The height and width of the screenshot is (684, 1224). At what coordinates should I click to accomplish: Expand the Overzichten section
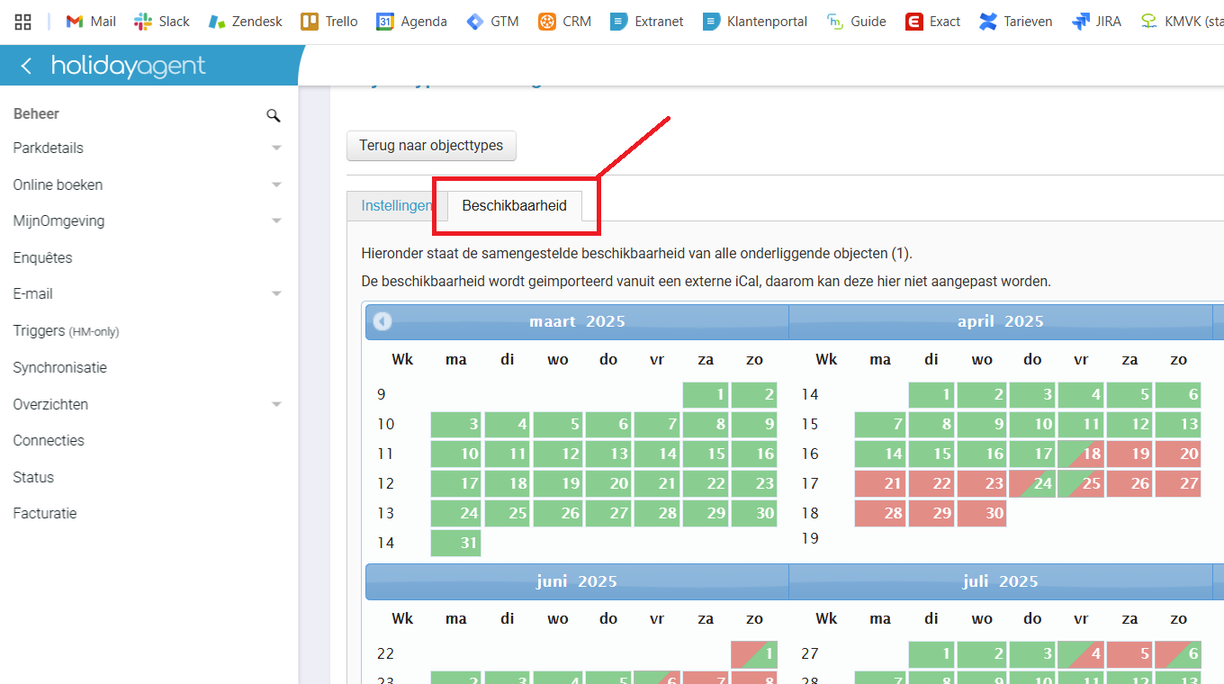click(x=276, y=405)
